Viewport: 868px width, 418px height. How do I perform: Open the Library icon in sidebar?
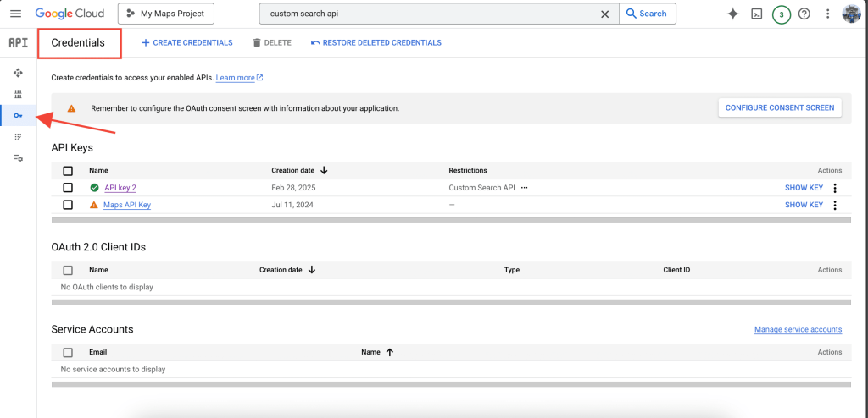(x=18, y=94)
